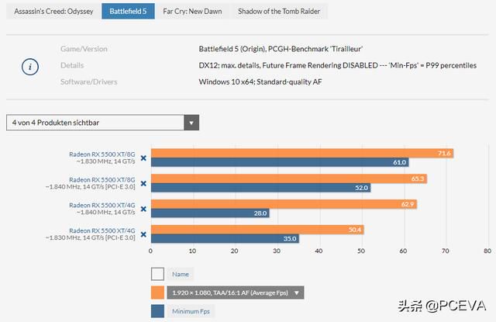Open Radeon RX 5500 XT/8G 1.830 MHz link

[x=102, y=154]
